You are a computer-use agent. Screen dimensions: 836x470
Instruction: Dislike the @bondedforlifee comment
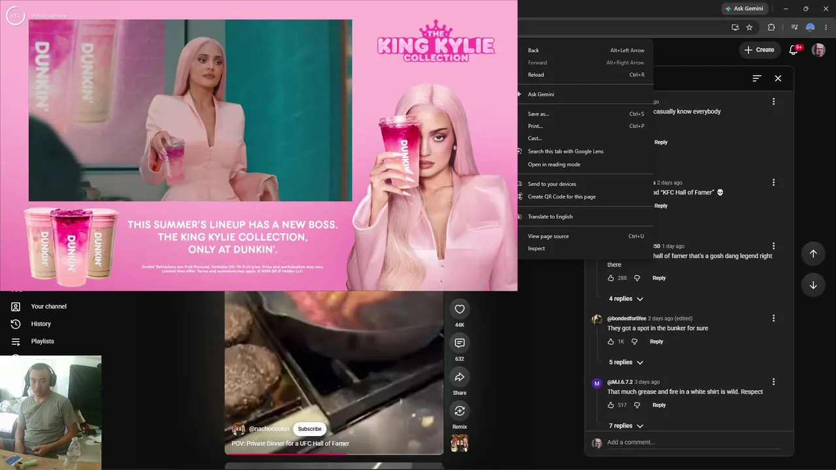[634, 341]
